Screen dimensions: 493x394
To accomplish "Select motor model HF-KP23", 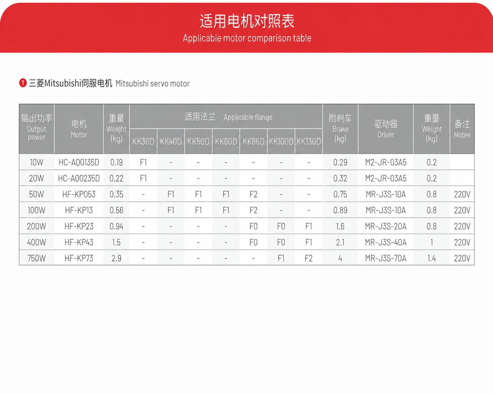I will pyautogui.click(x=79, y=226).
